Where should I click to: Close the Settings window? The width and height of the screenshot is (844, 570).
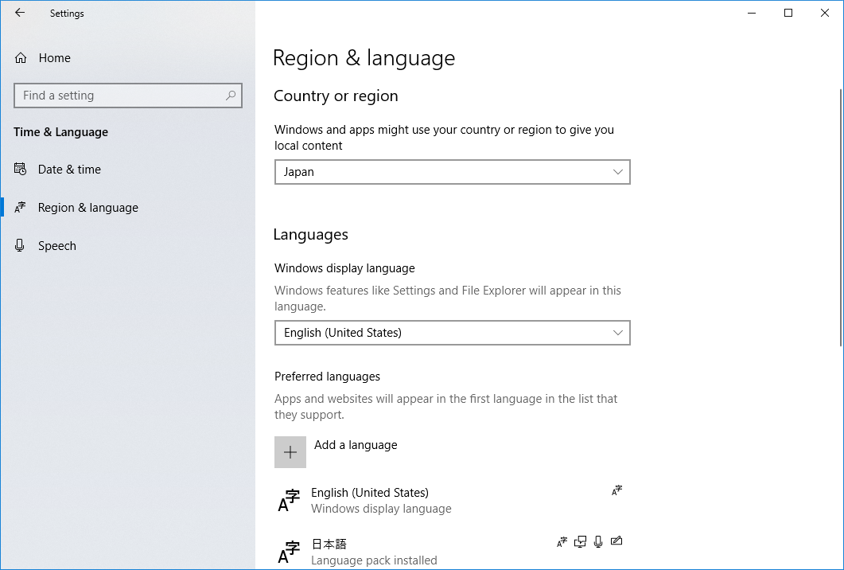coord(825,13)
